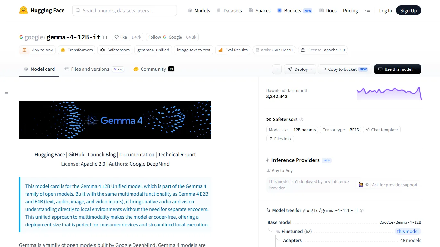
Task: Open the Documentation link
Action: 137,154
